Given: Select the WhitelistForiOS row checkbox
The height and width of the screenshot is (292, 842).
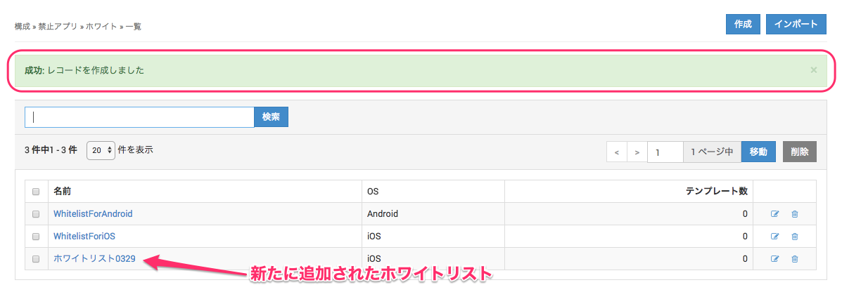Looking at the screenshot, I should [36, 237].
